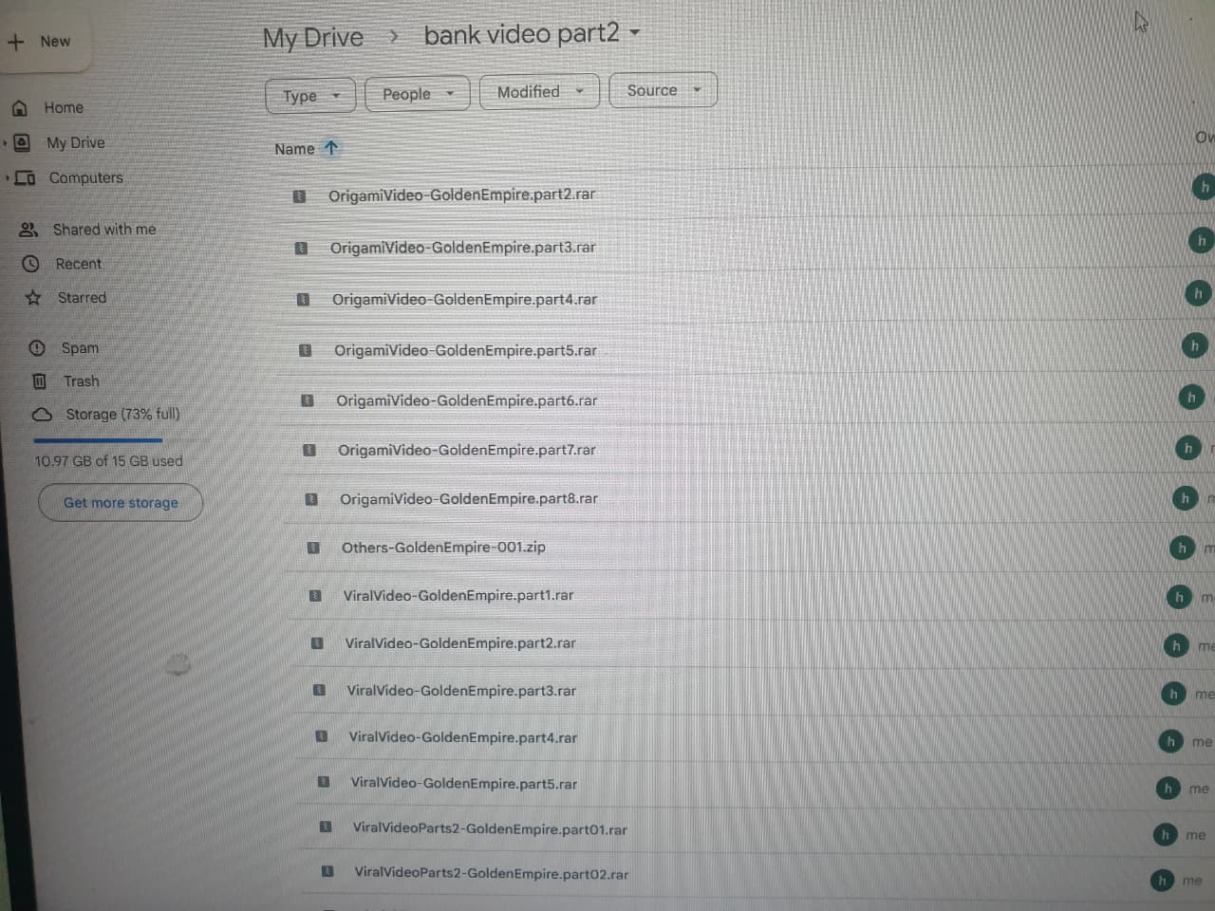This screenshot has width=1215, height=911.
Task: Select file OrigamiVideo-GoldenEmpire.part8.rar
Action: pos(469,498)
